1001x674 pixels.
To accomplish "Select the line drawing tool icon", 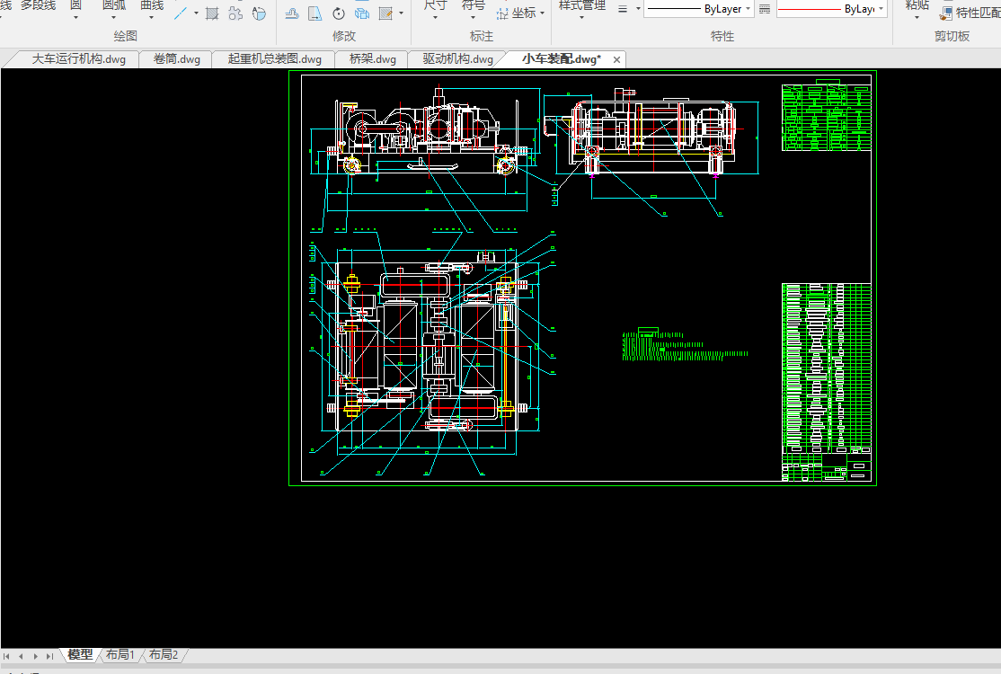I will [x=181, y=13].
